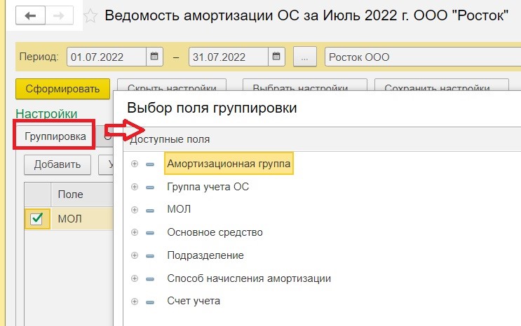Image resolution: width=521 pixels, height=326 pixels.
Task: Click Скрыть настройки button
Action: tap(172, 85)
